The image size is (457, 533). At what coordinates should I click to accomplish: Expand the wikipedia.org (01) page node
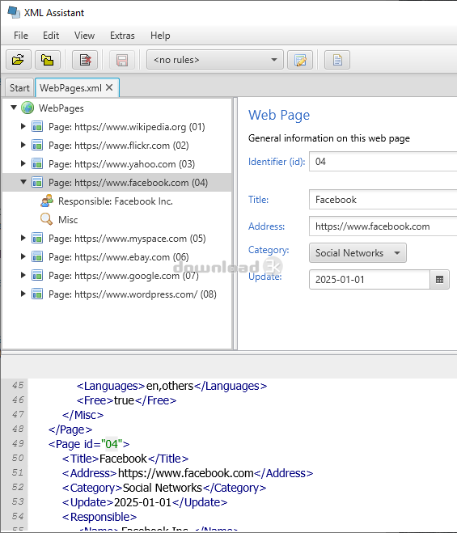(x=23, y=126)
